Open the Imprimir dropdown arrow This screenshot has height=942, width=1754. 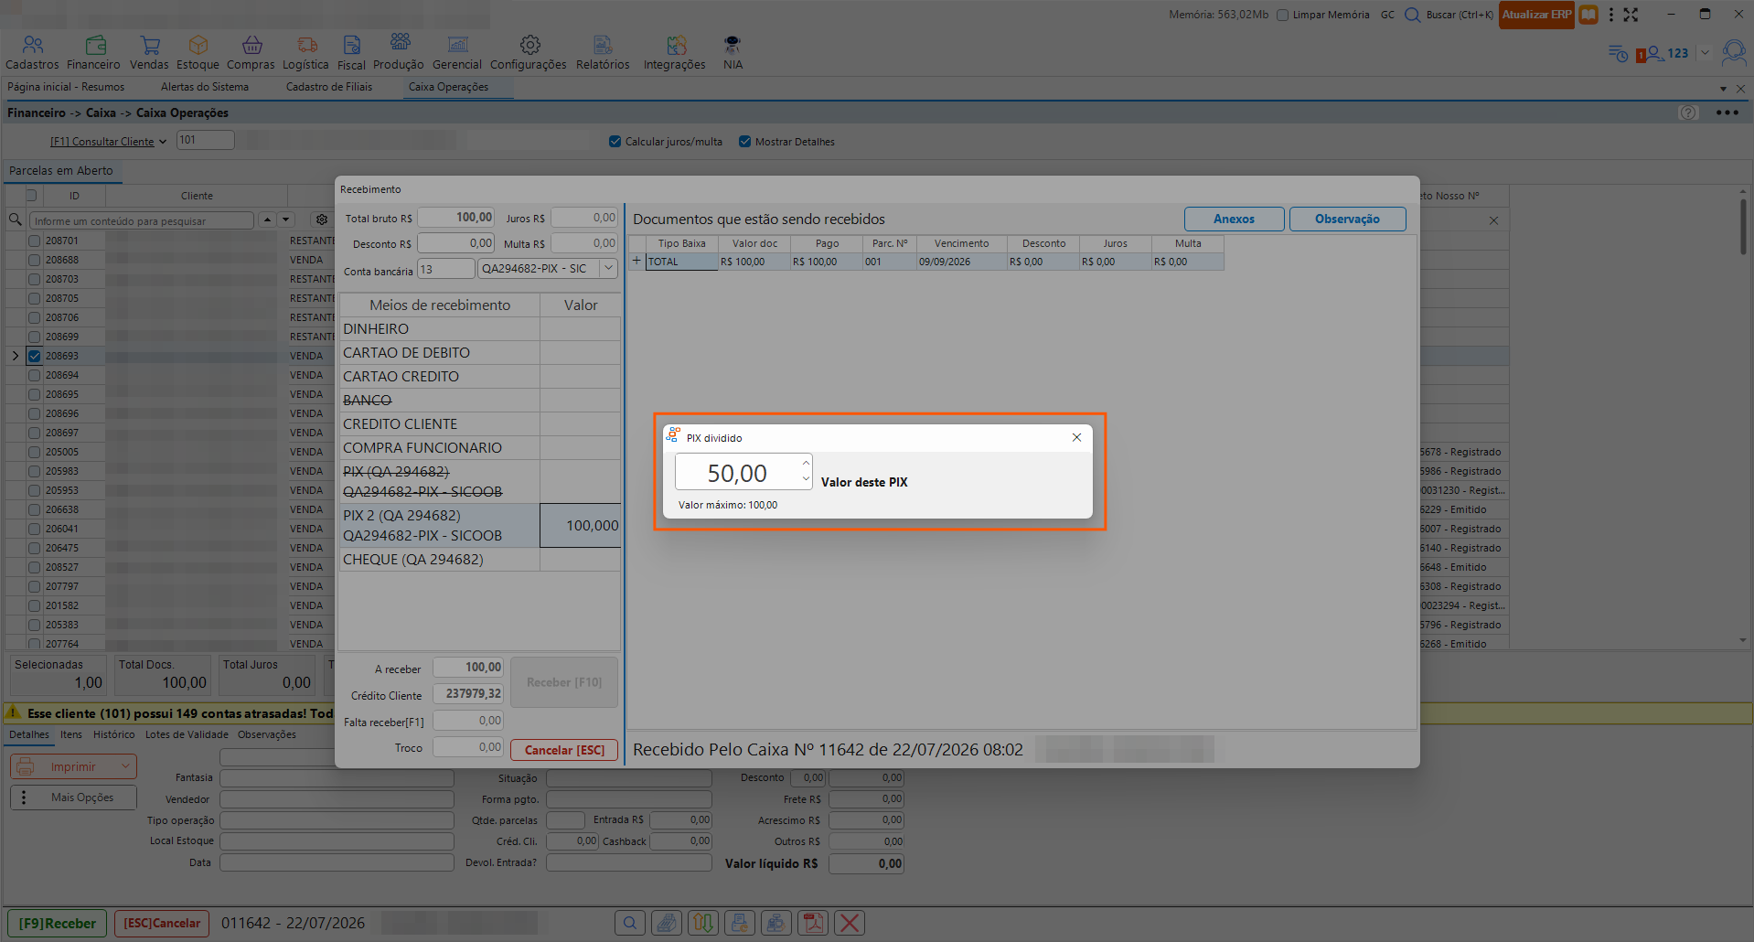point(125,766)
